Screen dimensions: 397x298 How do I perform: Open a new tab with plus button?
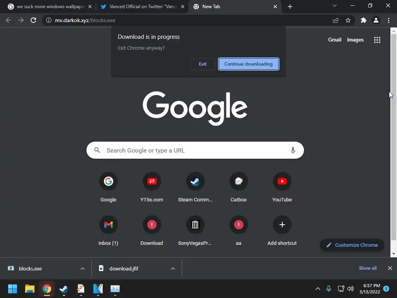(x=290, y=7)
